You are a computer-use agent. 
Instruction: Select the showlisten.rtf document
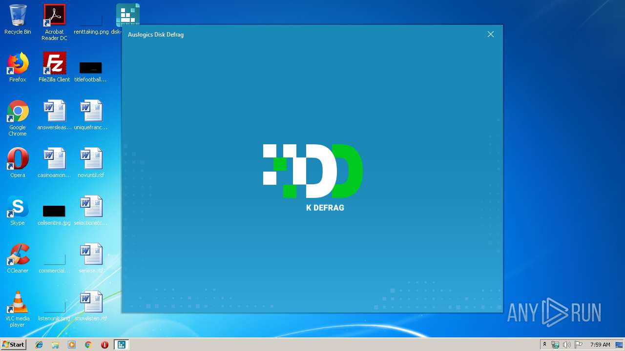point(91,306)
